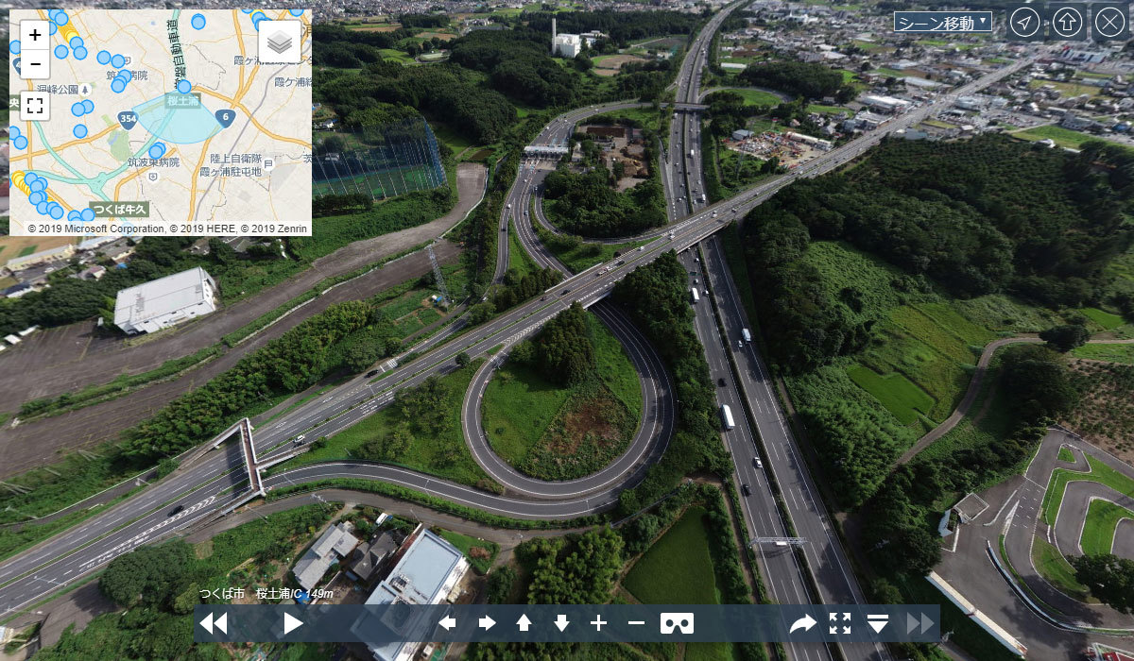Hide the control bar with down triangle

878,623
